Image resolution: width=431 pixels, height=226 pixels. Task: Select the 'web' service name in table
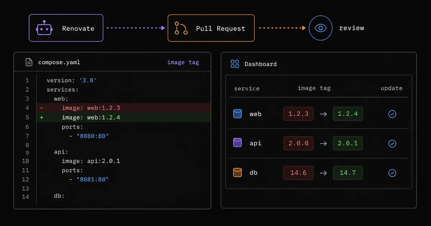[256, 114]
